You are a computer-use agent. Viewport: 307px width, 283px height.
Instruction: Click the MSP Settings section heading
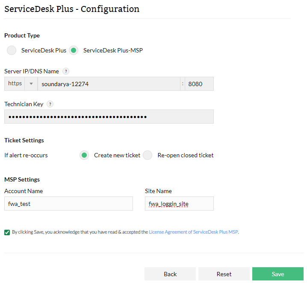tap(22, 179)
